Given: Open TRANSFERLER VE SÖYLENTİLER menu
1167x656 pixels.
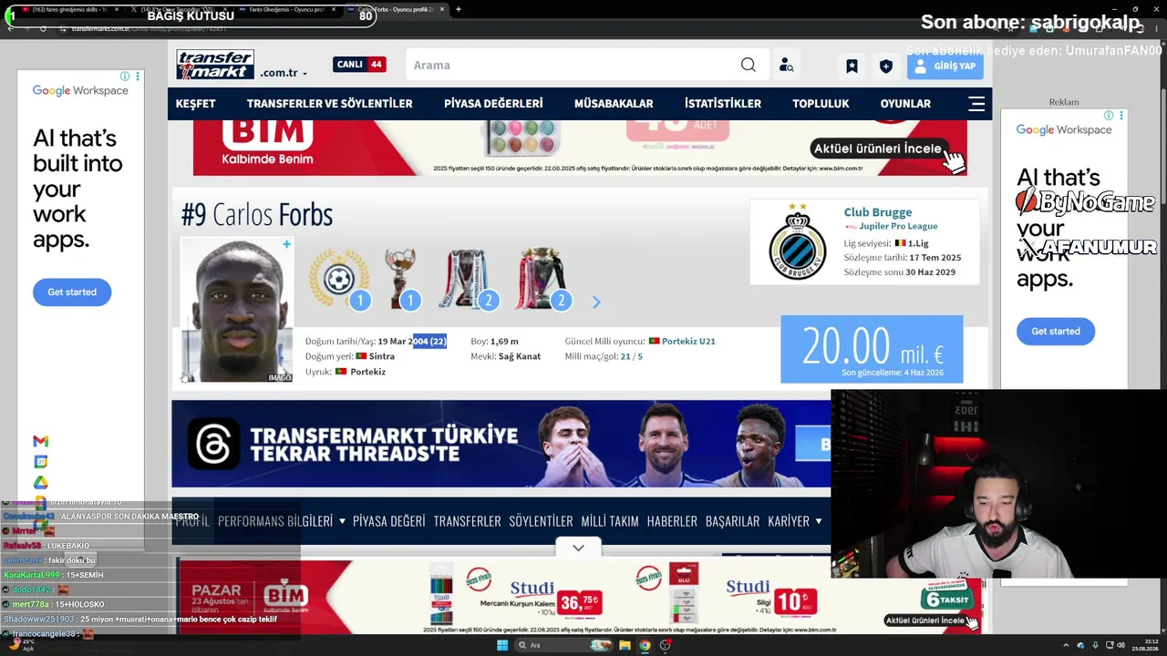Looking at the screenshot, I should (330, 104).
